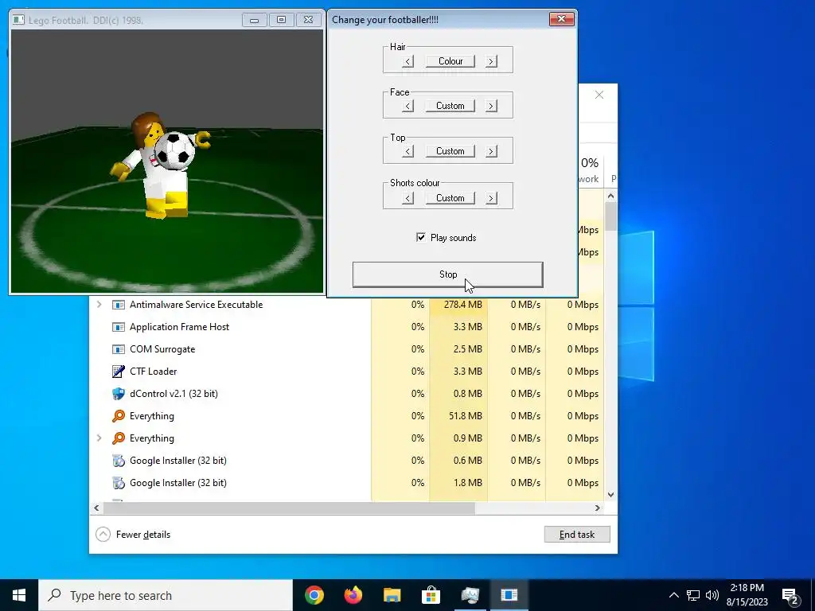
Task: Select the CTF Loader process name
Action: pos(154,372)
